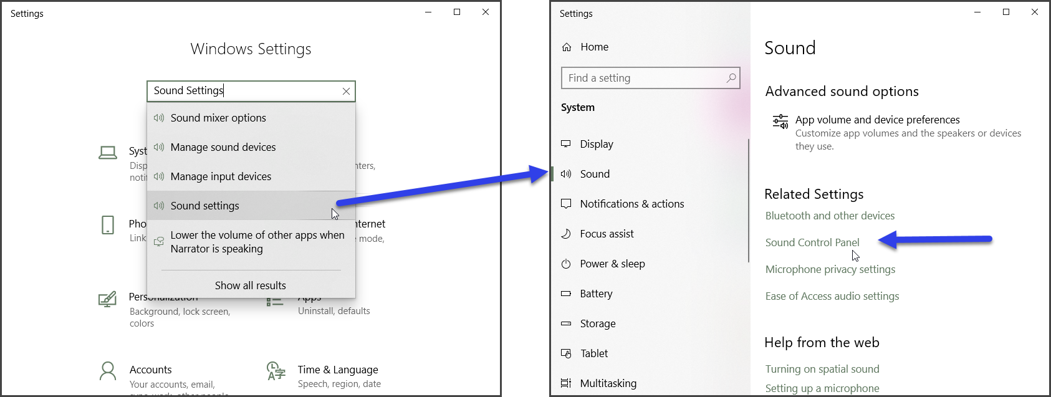Click the App volume and device preferences icon

coord(780,122)
